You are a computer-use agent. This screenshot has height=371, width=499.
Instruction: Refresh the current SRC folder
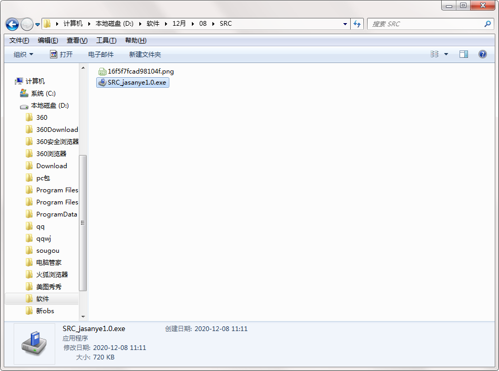[357, 24]
